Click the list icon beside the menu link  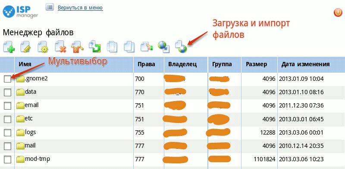pos(50,7)
